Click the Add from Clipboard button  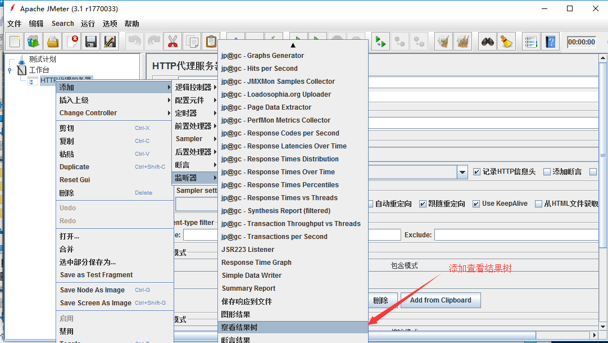point(441,300)
